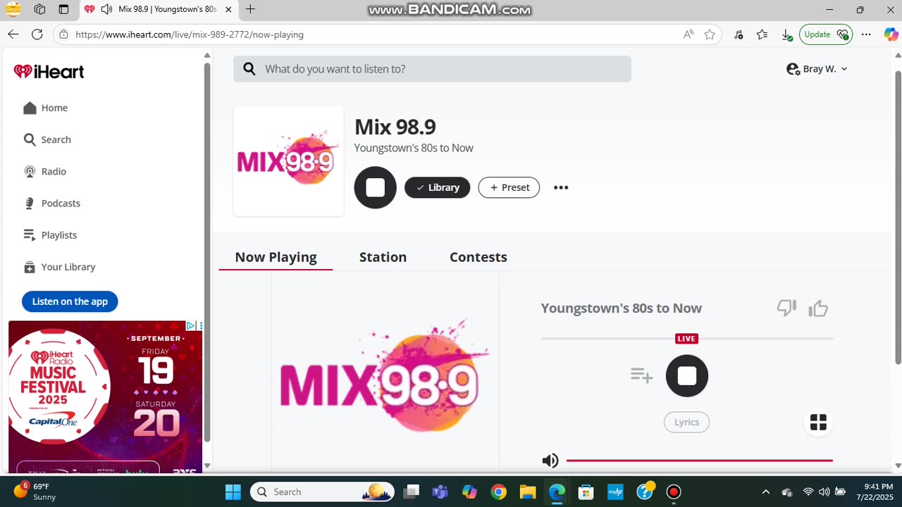Add page to favorites star icon
The height and width of the screenshot is (507, 902).
click(710, 35)
